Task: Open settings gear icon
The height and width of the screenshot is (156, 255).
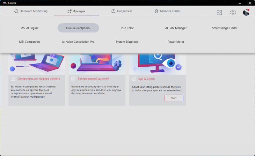Action: tap(233, 12)
